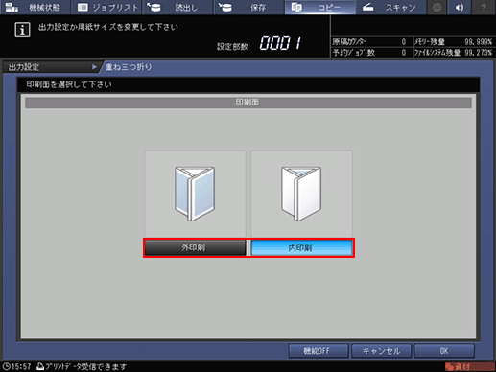Click the information icon beside the message
This screenshot has height=372, width=496.
click(x=22, y=30)
